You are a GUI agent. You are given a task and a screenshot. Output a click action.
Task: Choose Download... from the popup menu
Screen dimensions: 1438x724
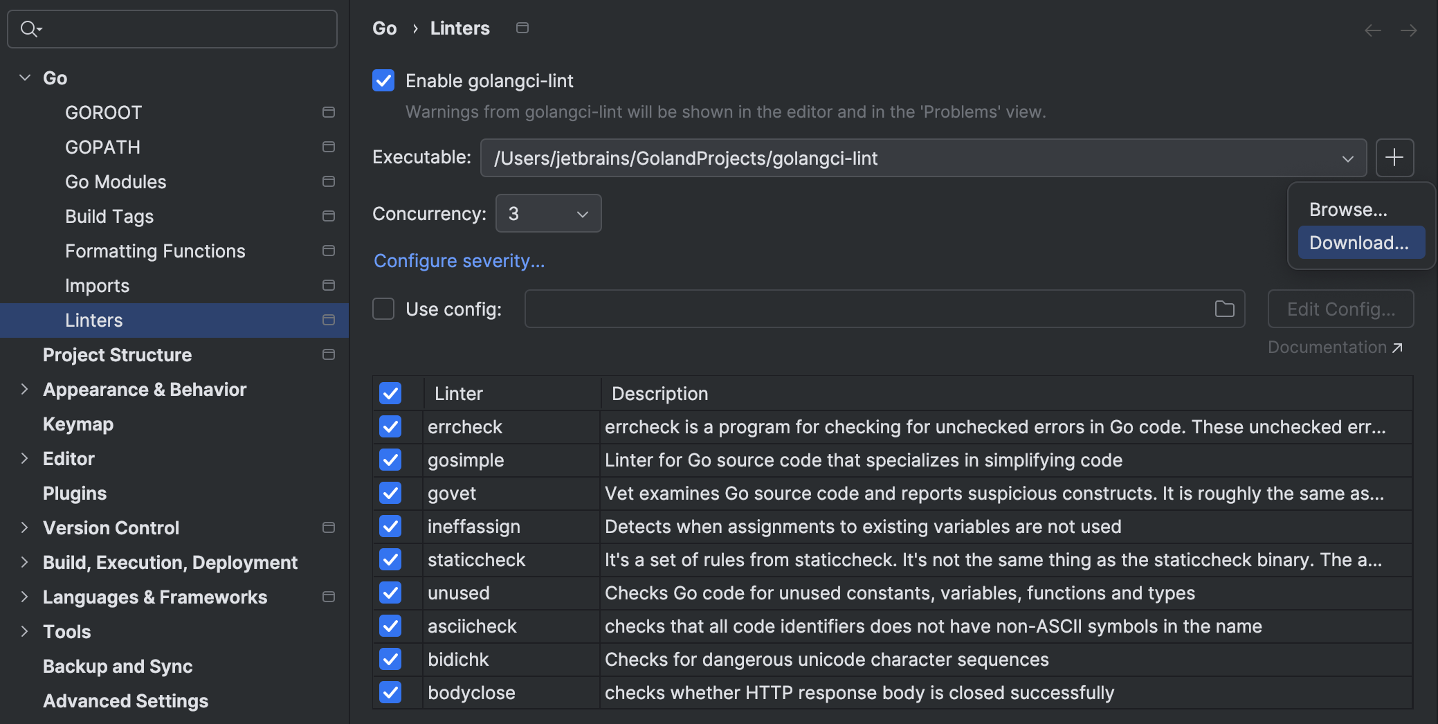(1359, 243)
